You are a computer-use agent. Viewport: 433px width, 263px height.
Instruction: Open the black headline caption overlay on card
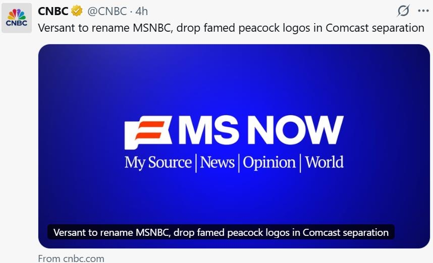[221, 232]
